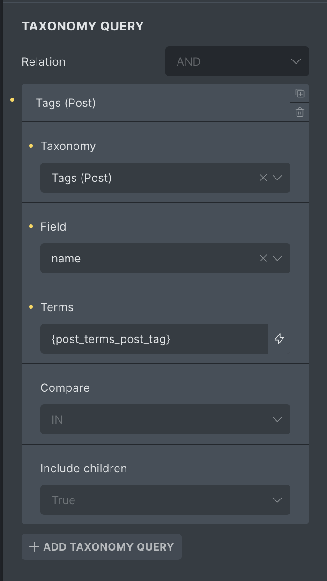Open the Include children True dropdown

(165, 500)
